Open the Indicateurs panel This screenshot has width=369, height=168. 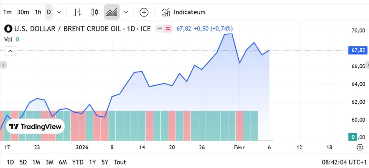coord(183,12)
